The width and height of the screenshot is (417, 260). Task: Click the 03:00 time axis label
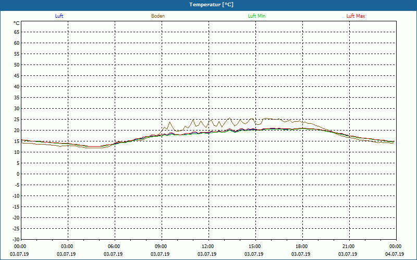67,246
